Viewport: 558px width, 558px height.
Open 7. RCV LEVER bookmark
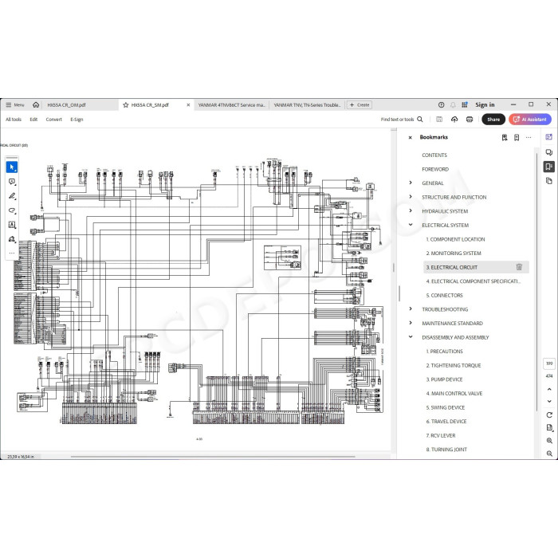pyautogui.click(x=441, y=435)
